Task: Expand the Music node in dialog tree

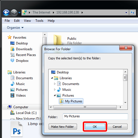Action: (x=55, y=90)
